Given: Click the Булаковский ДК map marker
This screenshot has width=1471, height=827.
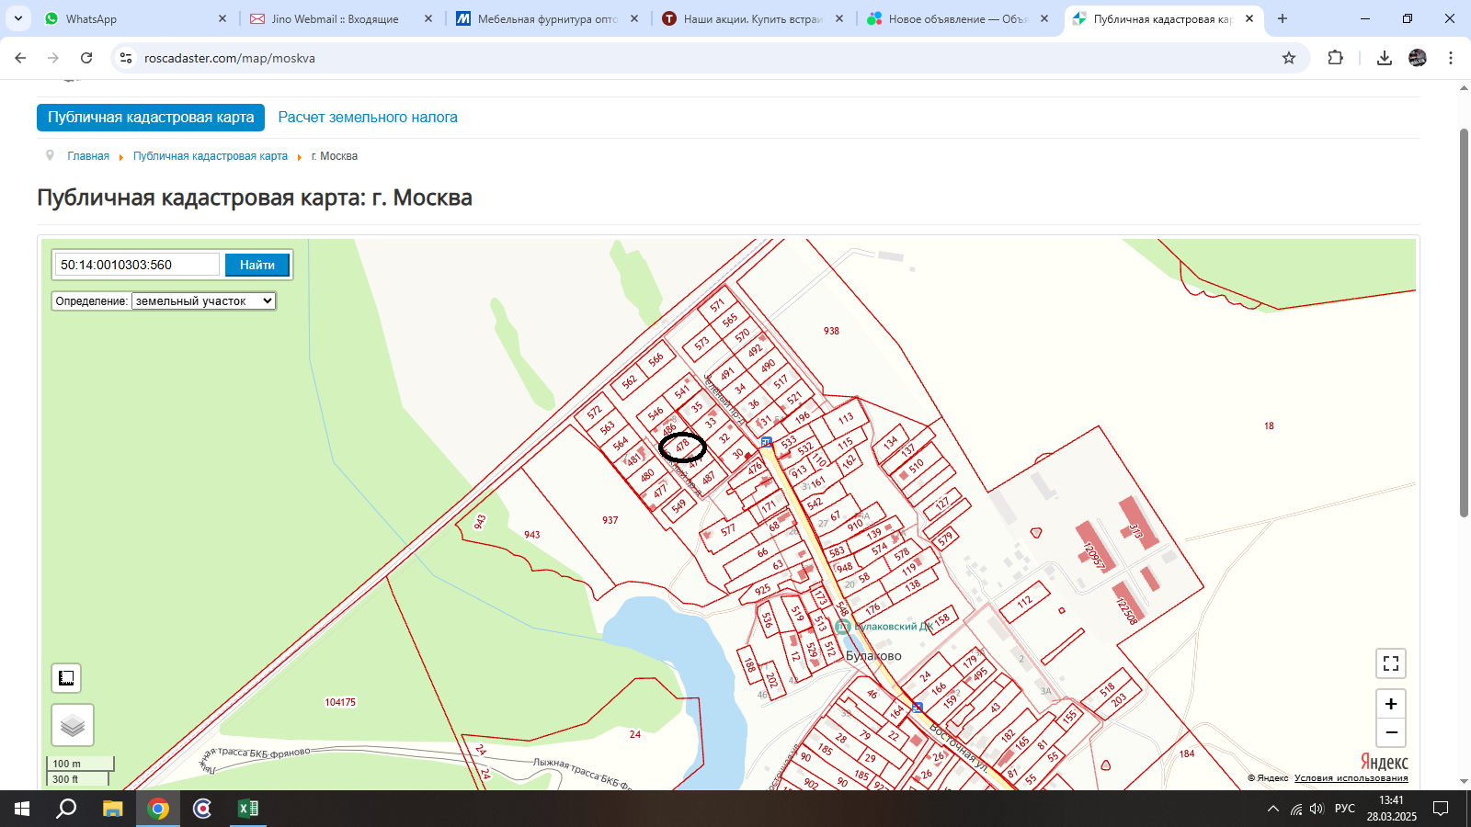Looking at the screenshot, I should [843, 627].
